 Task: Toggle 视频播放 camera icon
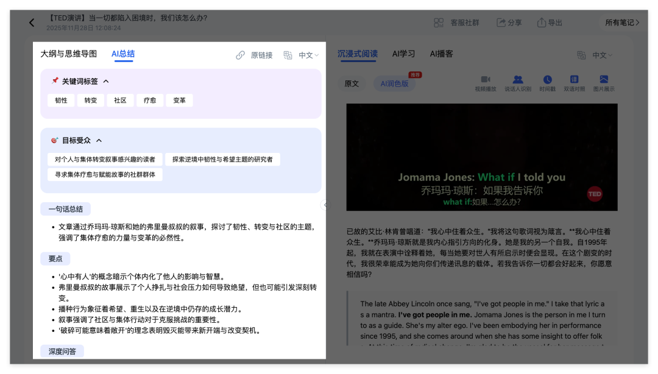tap(486, 79)
